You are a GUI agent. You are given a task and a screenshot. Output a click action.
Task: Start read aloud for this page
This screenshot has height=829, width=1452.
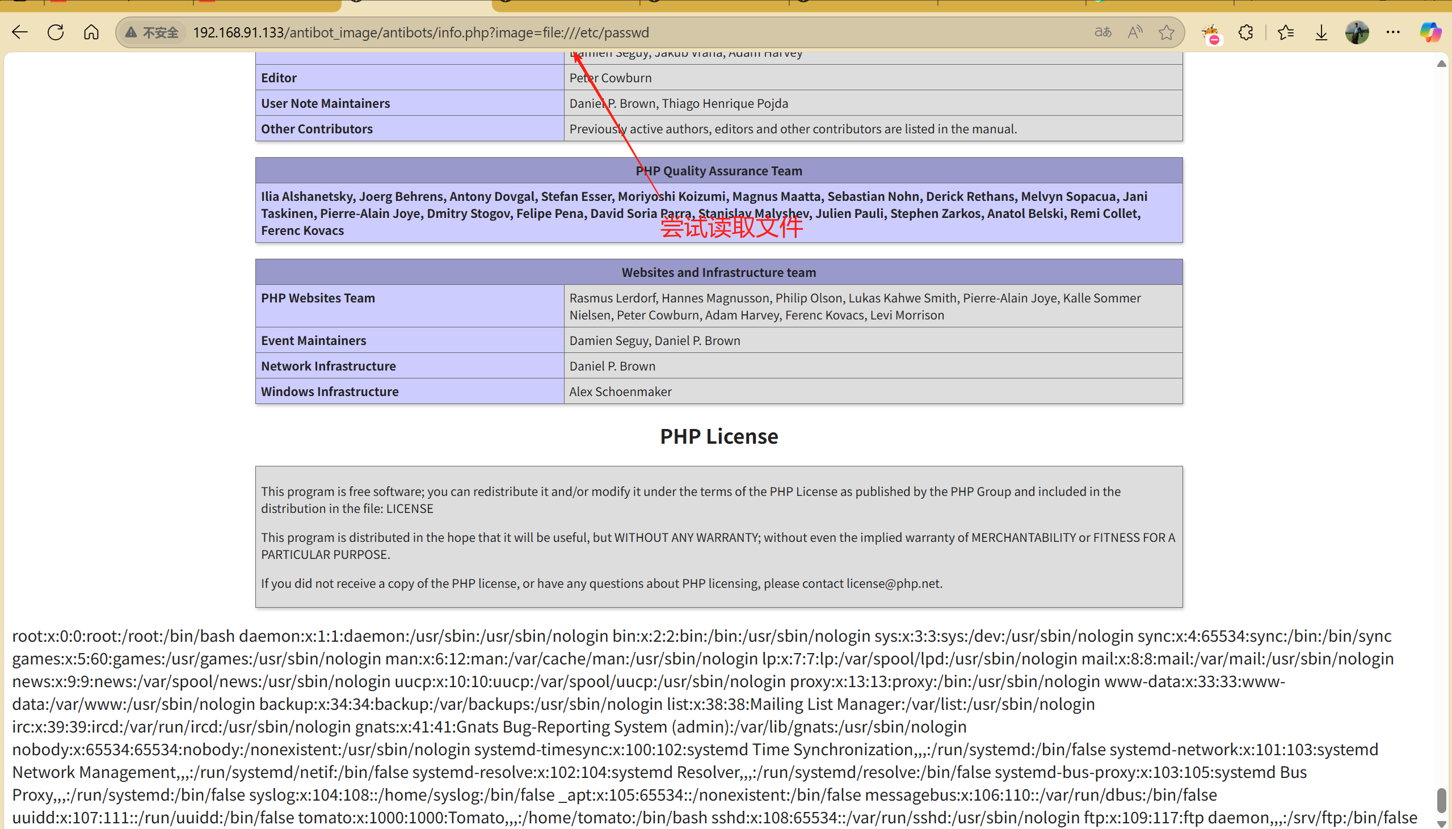click(x=1135, y=32)
